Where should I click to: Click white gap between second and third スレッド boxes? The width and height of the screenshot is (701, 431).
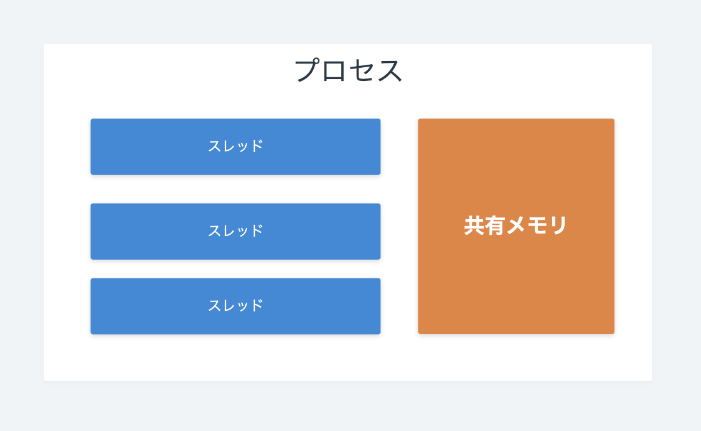point(235,268)
